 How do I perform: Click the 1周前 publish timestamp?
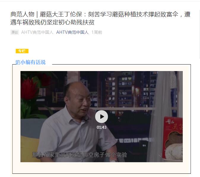97,32
